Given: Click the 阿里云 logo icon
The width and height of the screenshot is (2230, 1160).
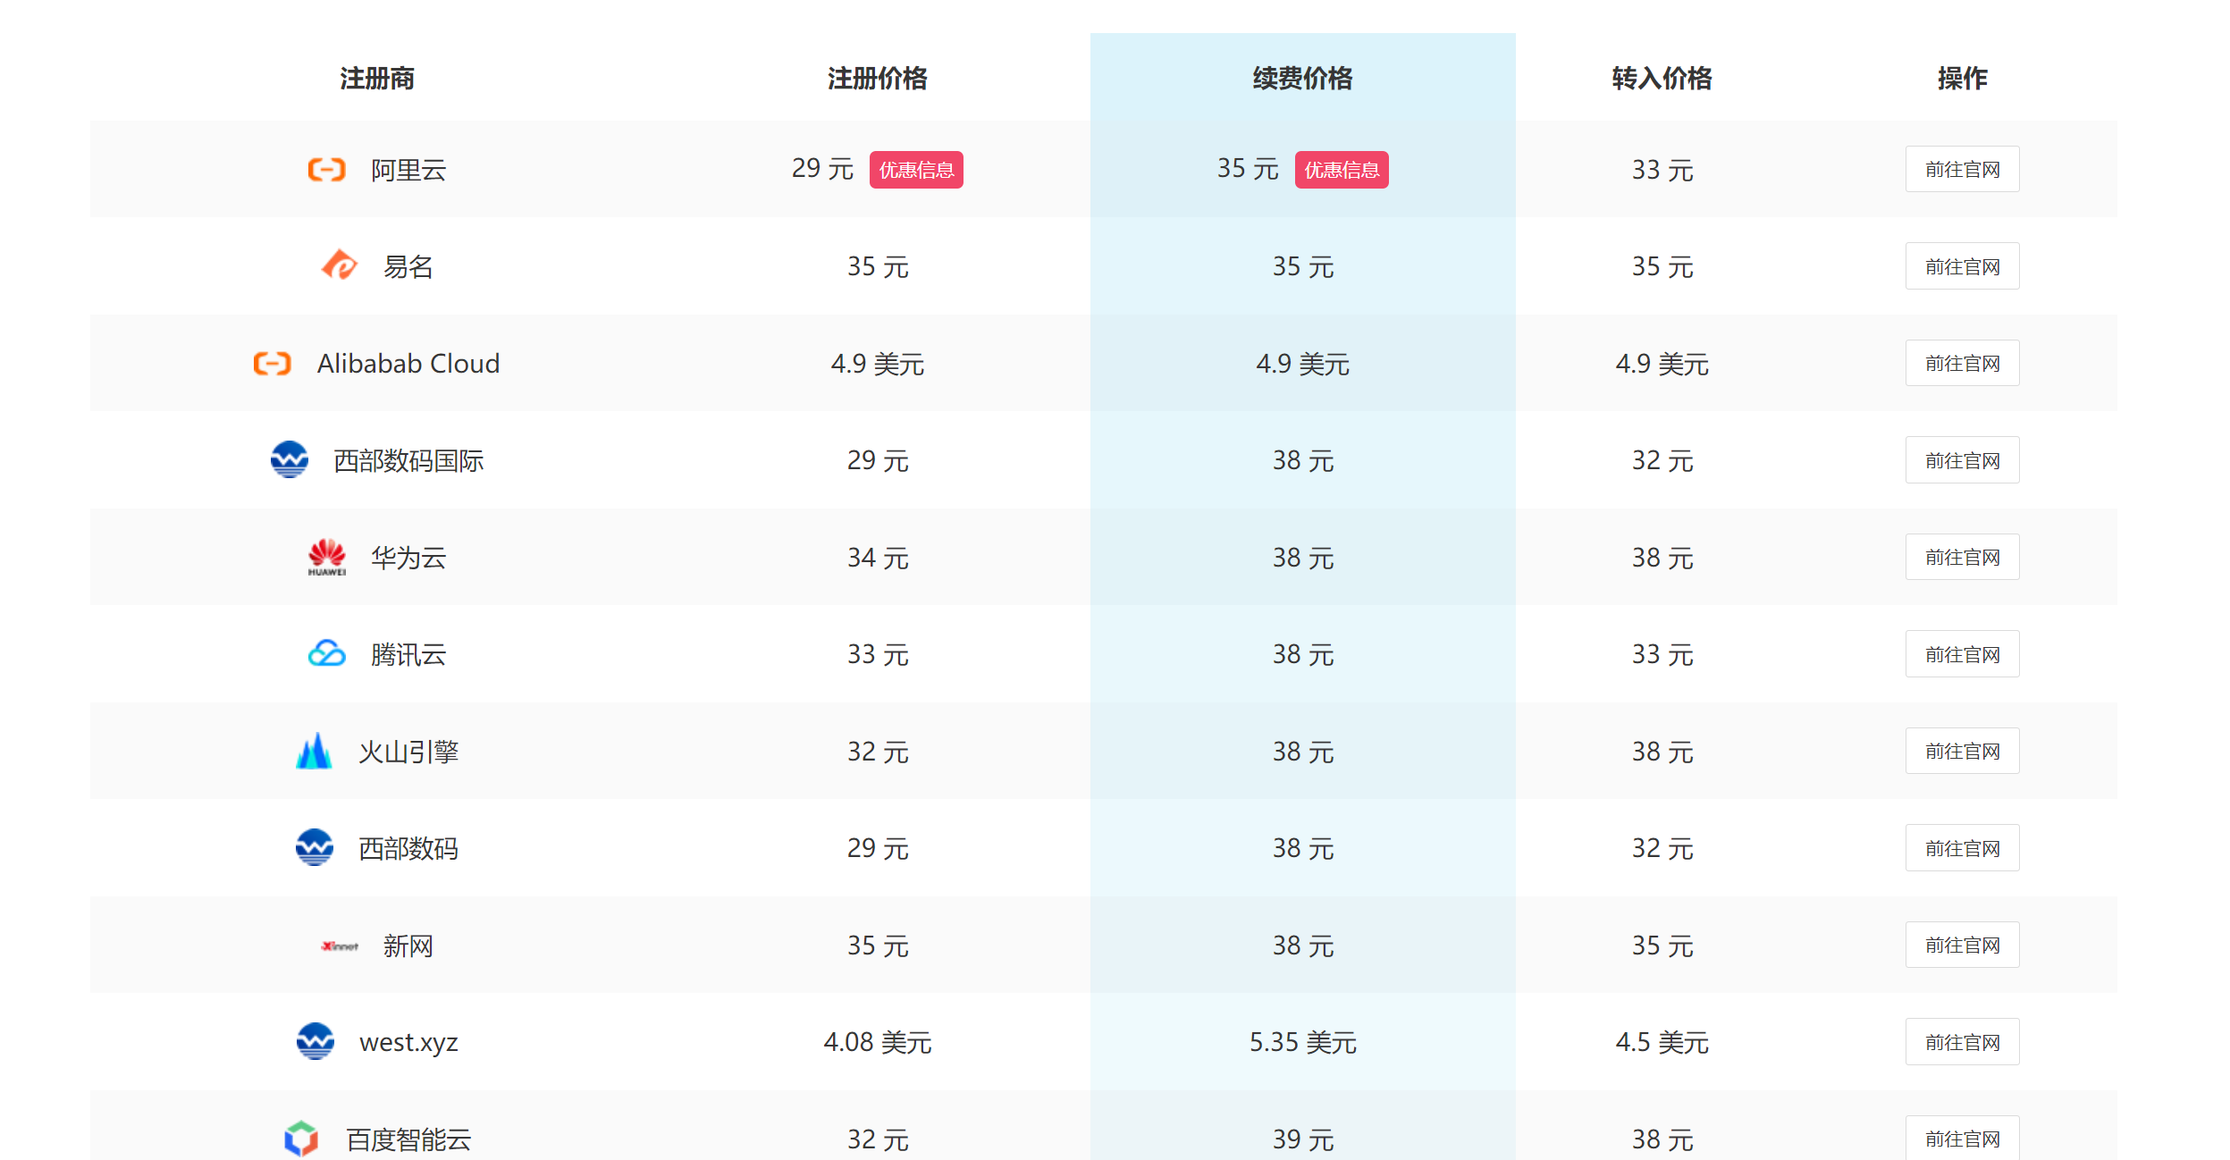Looking at the screenshot, I should click(x=326, y=170).
